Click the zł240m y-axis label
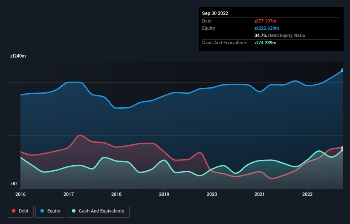This screenshot has height=224, width=350. (x=18, y=56)
